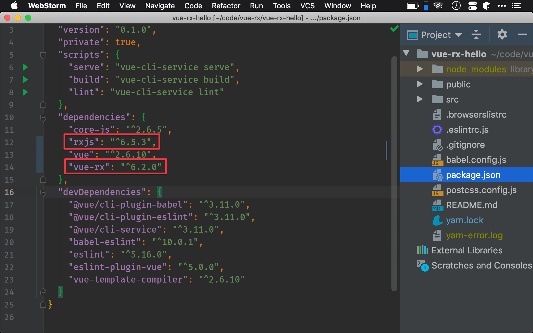Click the editor vertical scrollbar

394,174
